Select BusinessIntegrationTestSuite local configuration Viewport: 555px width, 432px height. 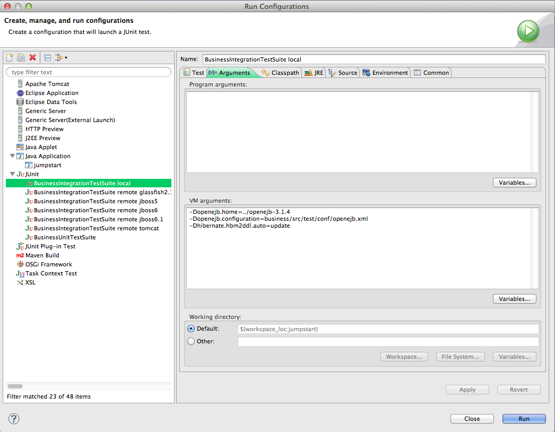89,183
